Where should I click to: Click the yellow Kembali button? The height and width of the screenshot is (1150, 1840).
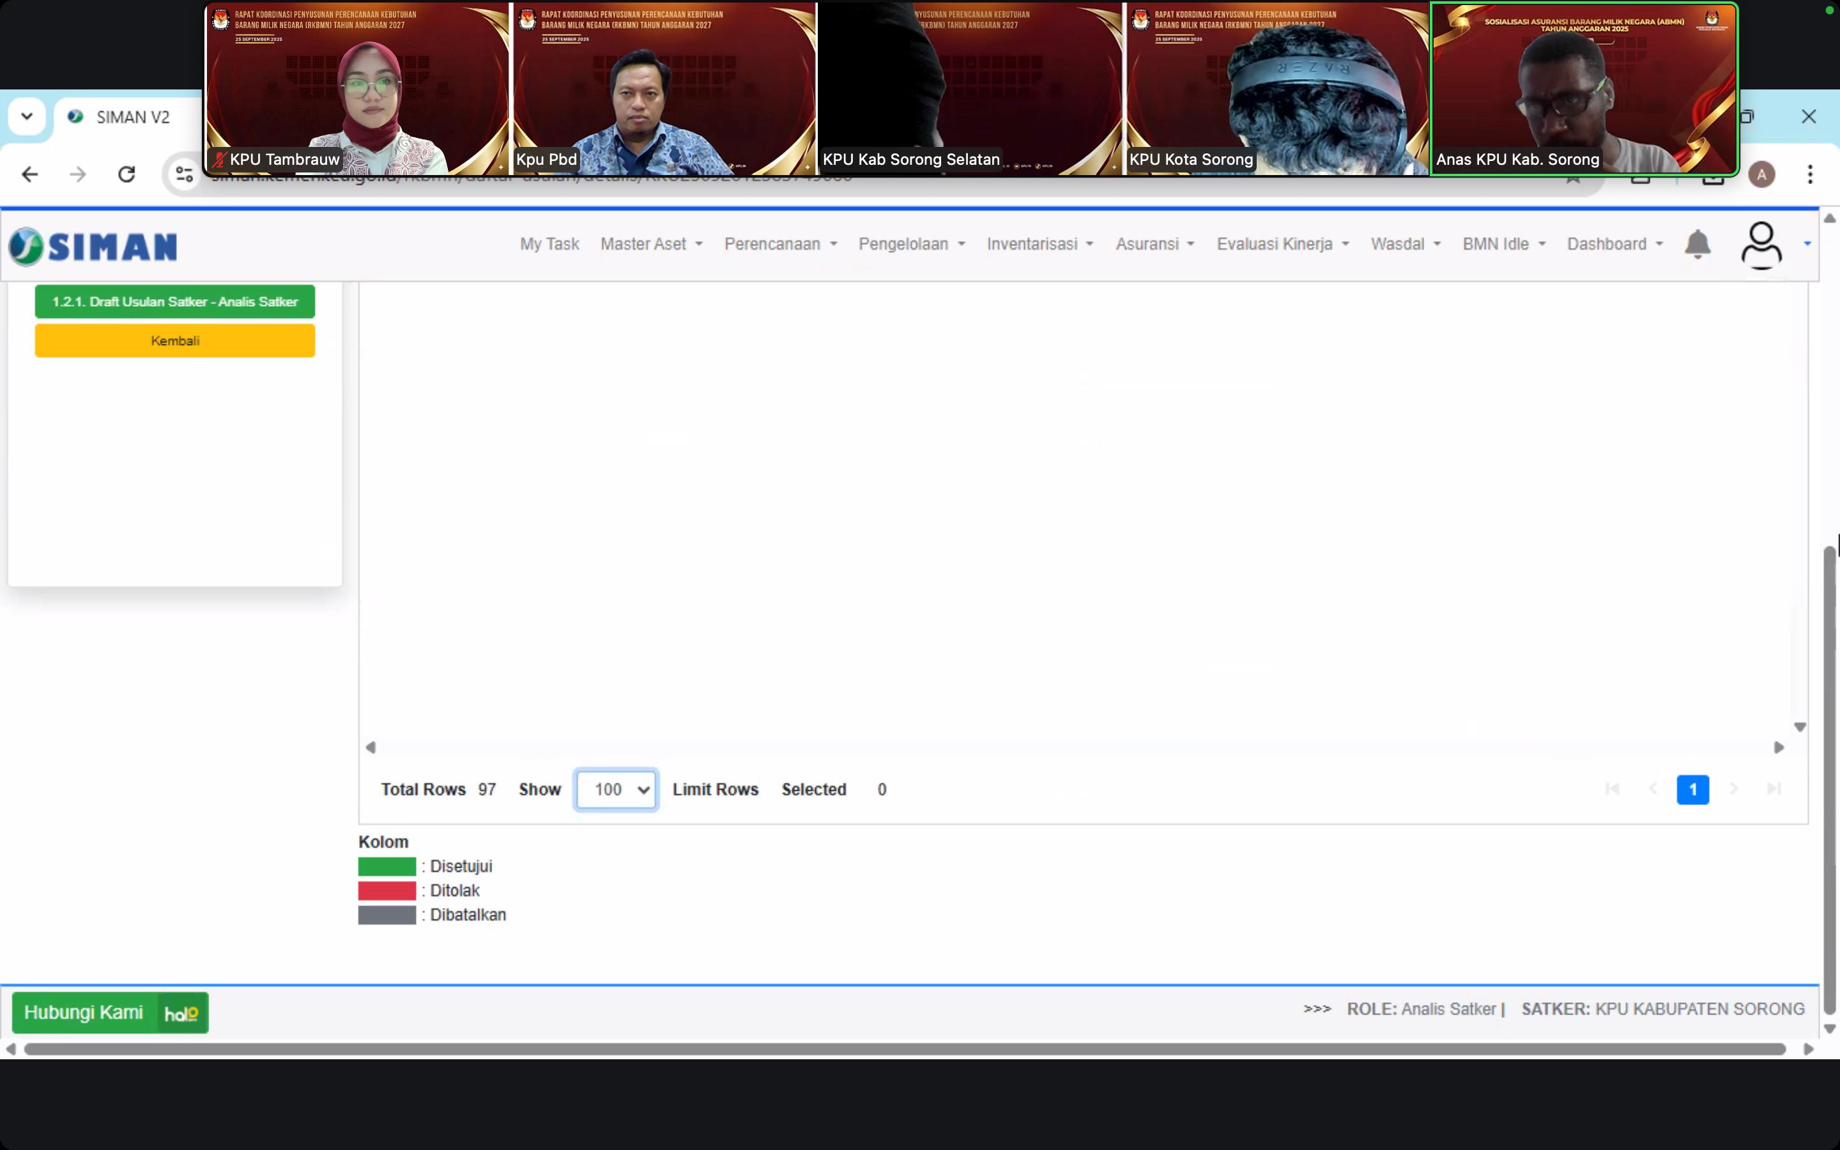point(175,341)
